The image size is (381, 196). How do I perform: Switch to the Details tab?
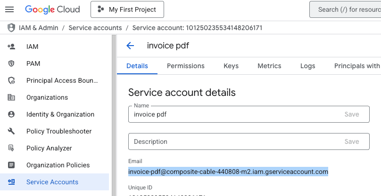tap(137, 66)
